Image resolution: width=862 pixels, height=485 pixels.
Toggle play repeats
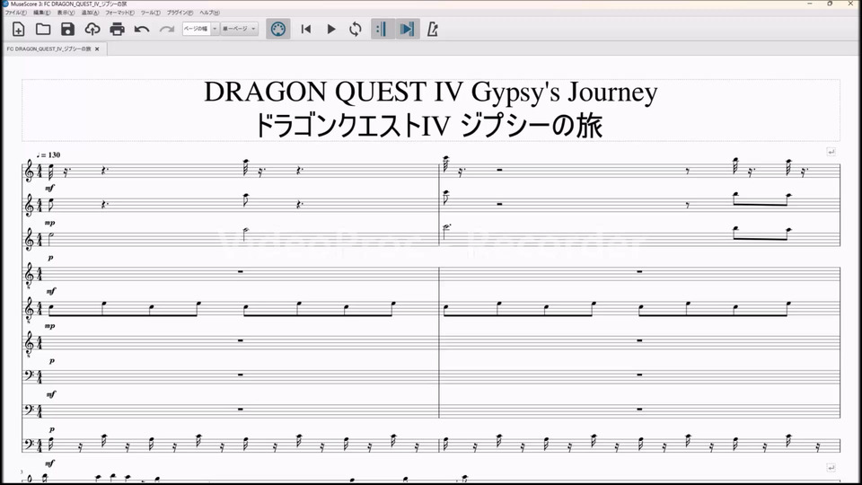pyautogui.click(x=383, y=29)
